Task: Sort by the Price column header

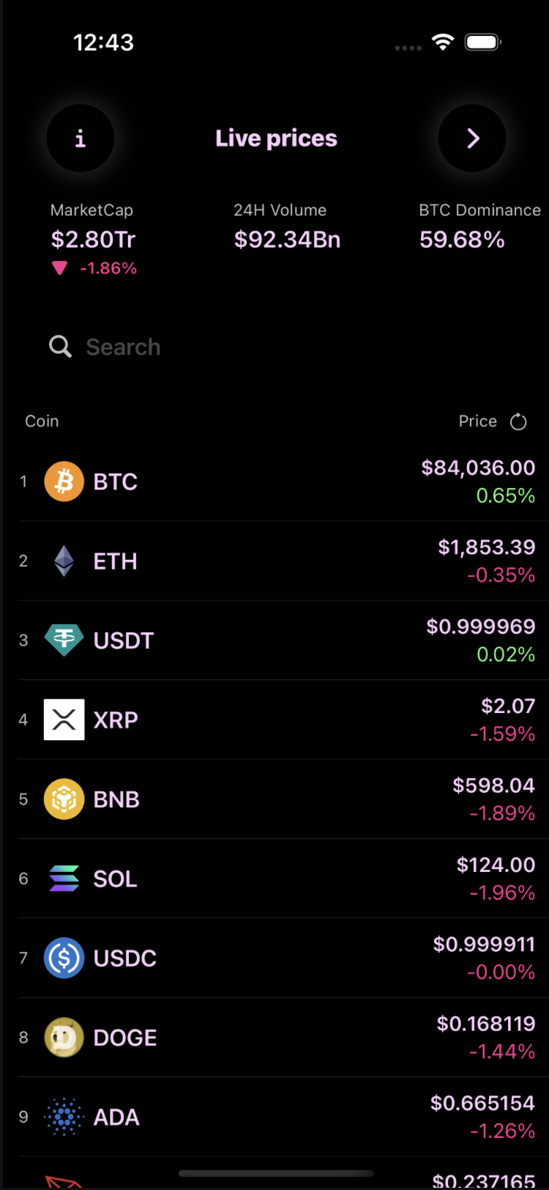Action: point(478,421)
